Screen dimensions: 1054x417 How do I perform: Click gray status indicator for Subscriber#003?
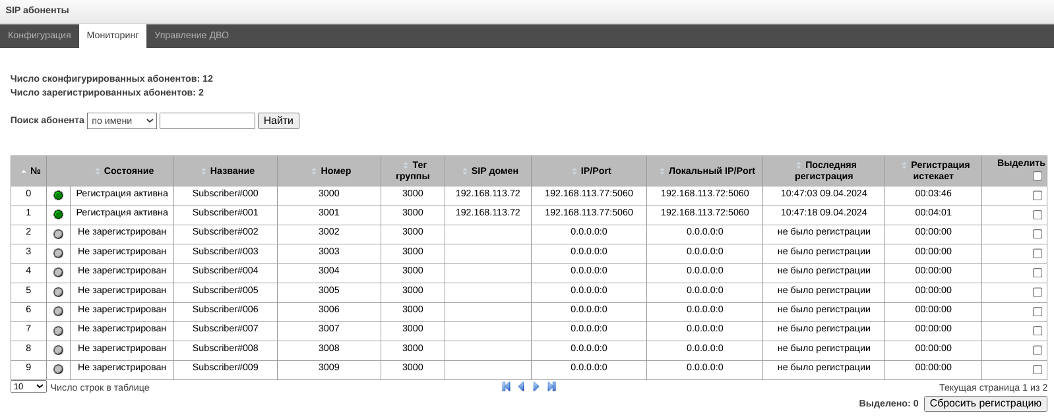58,253
